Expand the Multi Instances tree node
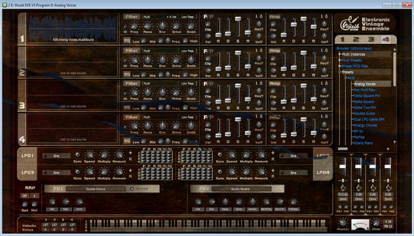 pyautogui.click(x=340, y=54)
